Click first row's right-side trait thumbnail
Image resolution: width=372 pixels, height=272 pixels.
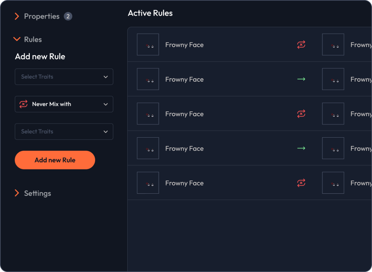tap(333, 45)
